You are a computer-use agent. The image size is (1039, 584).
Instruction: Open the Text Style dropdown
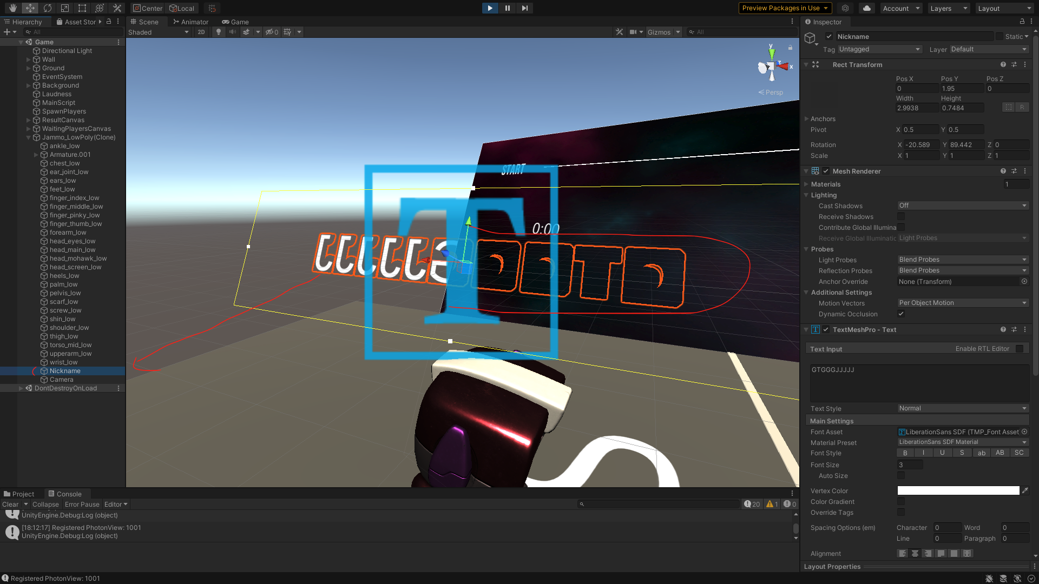pyautogui.click(x=963, y=408)
